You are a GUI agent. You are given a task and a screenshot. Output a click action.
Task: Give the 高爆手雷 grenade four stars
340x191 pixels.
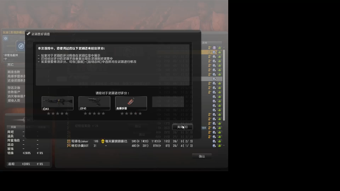(x=136, y=113)
